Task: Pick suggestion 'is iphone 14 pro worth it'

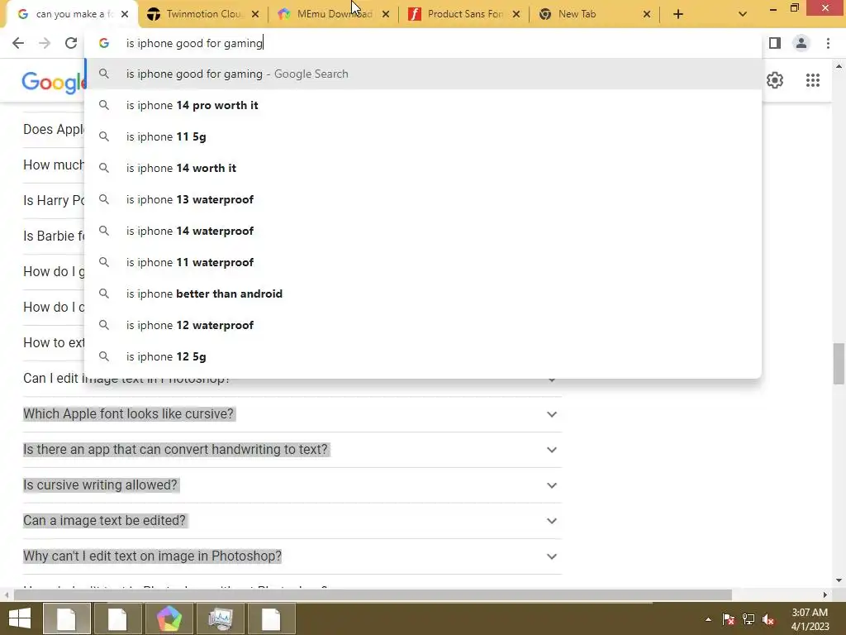Action: point(423,105)
